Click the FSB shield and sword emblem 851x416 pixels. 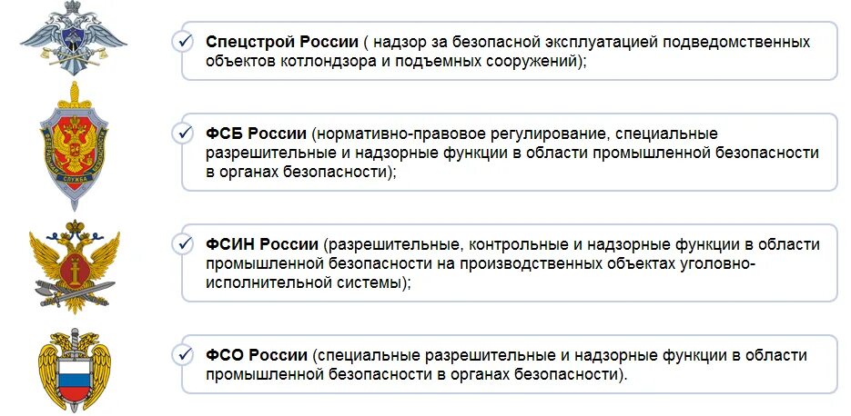(75, 145)
